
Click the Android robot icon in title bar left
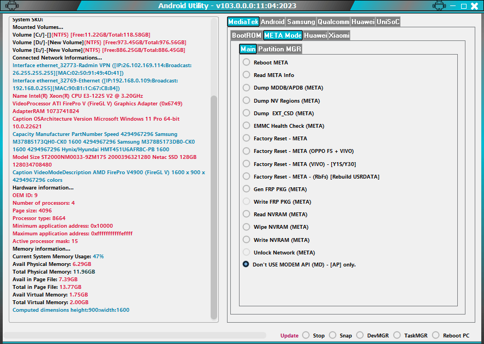[x=12, y=5]
